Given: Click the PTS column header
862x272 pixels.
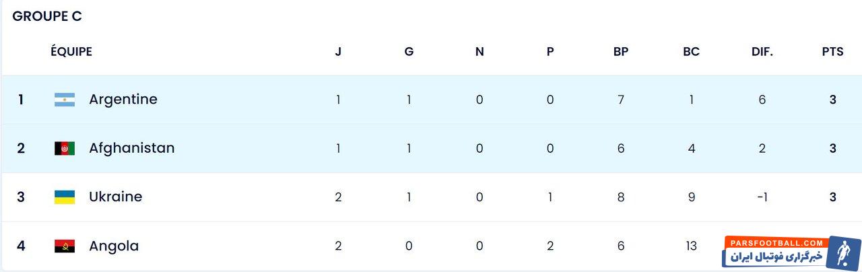Looking at the screenshot, I should click(832, 52).
